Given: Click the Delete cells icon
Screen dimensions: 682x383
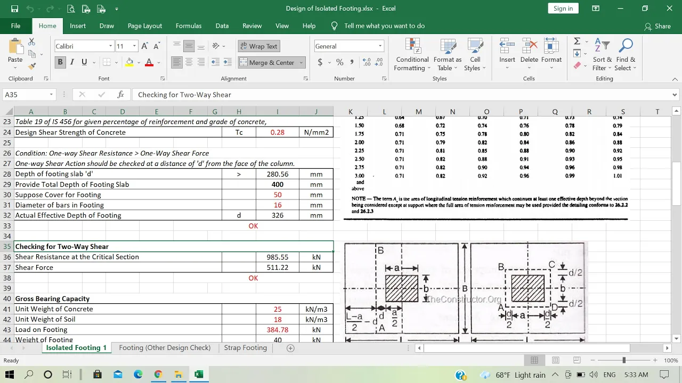Looking at the screenshot, I should coord(529,46).
